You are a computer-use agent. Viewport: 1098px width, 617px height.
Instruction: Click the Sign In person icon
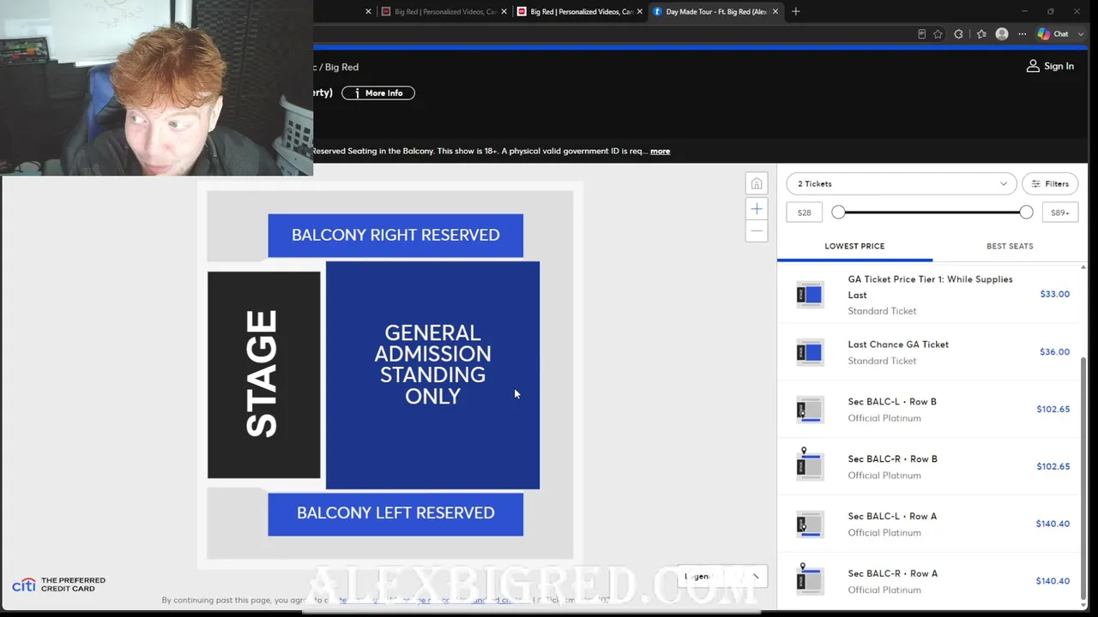pyautogui.click(x=1033, y=66)
